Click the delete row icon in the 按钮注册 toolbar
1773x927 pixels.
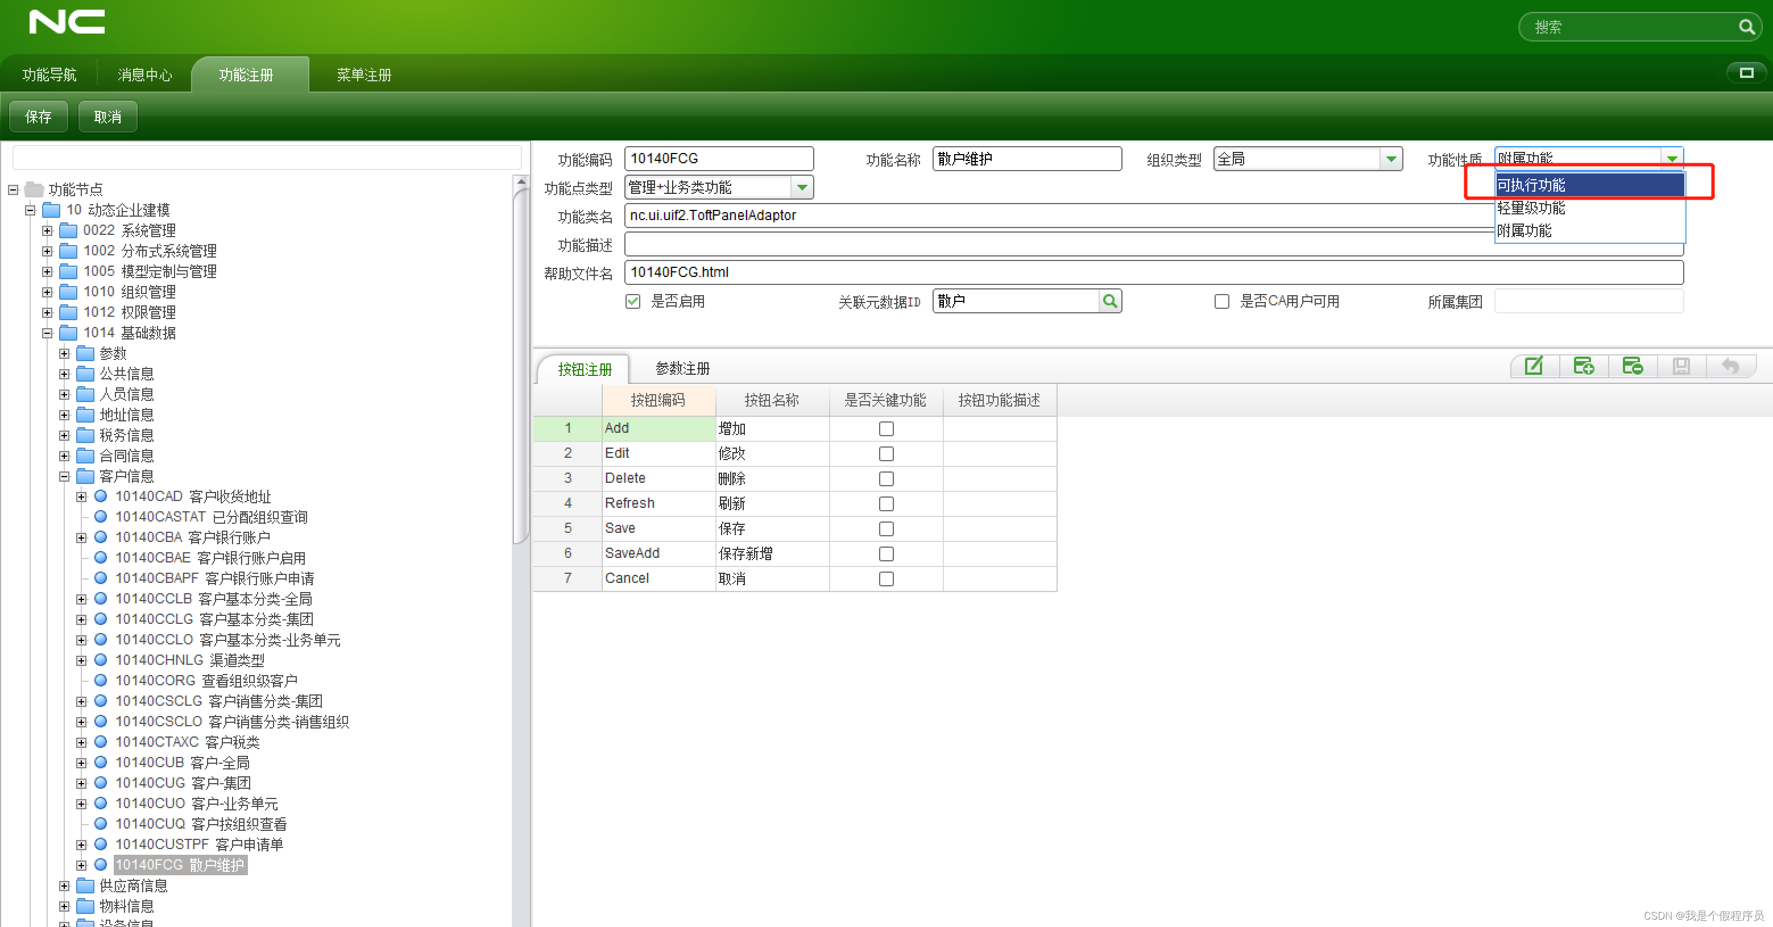click(x=1632, y=366)
